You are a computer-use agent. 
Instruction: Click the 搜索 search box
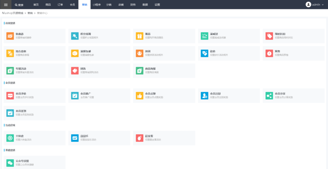click(20, 5)
